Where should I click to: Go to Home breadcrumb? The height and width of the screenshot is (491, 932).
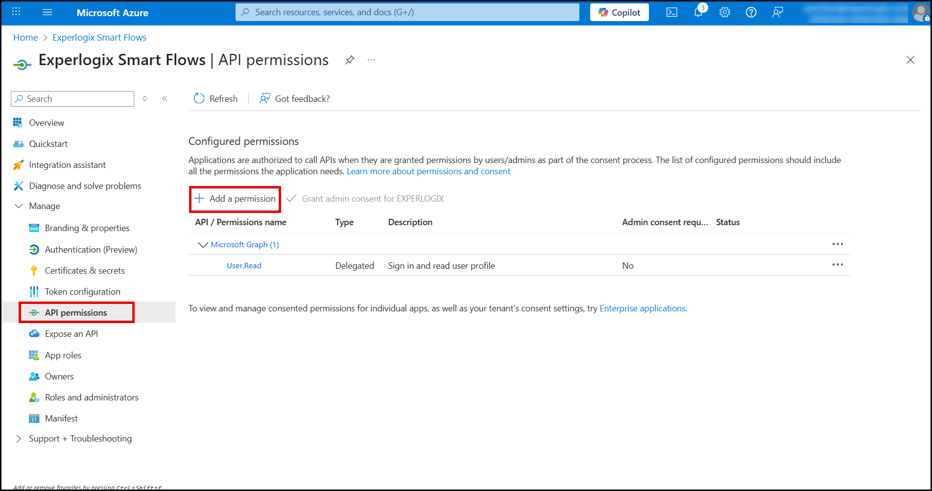[x=25, y=37]
